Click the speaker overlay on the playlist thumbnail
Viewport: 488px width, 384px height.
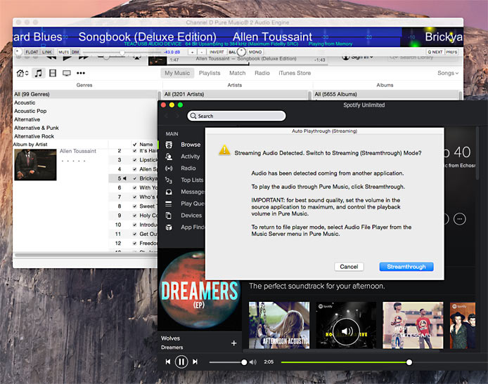(x=346, y=331)
